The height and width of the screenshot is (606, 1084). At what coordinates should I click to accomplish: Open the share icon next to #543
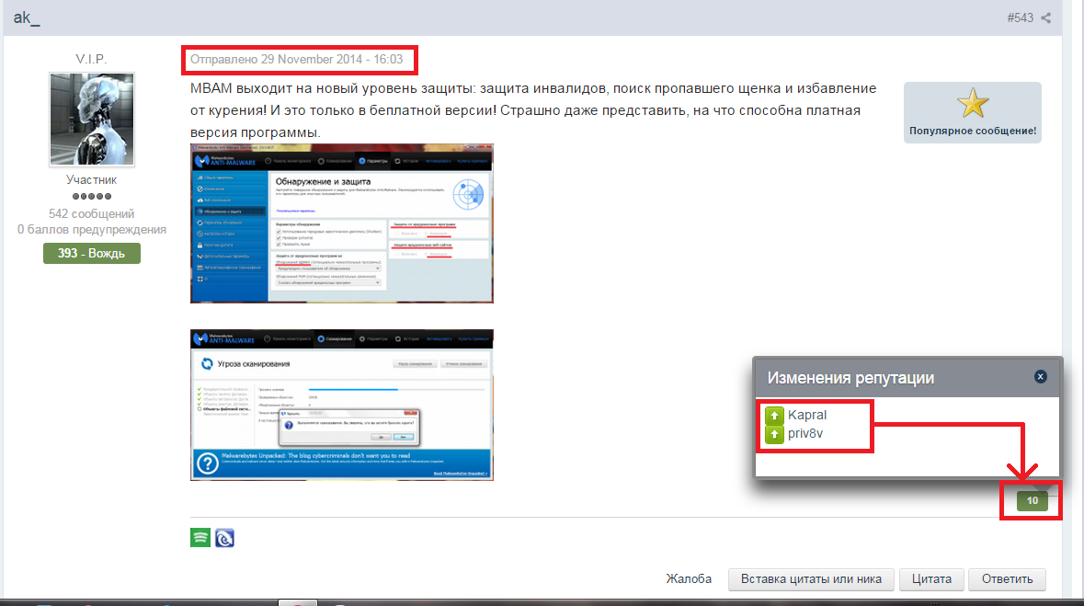tap(1046, 18)
